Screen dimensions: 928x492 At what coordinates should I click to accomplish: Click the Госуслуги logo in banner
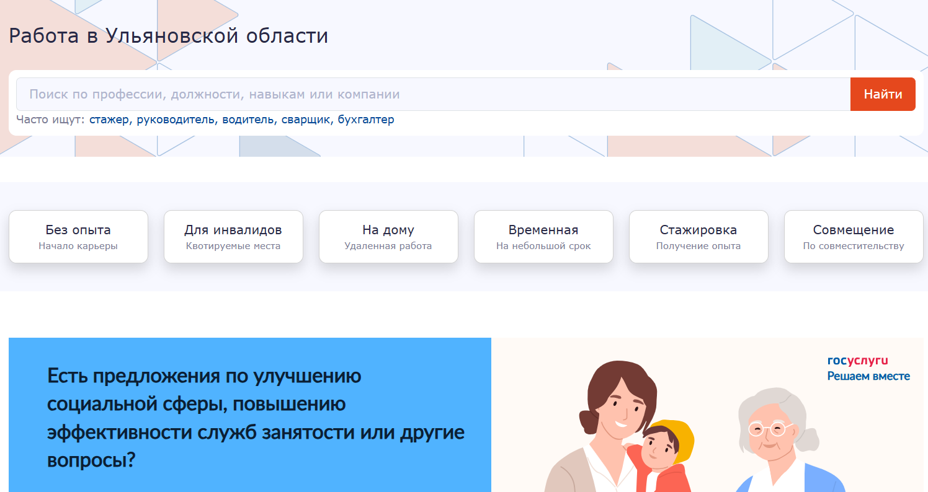(x=858, y=361)
